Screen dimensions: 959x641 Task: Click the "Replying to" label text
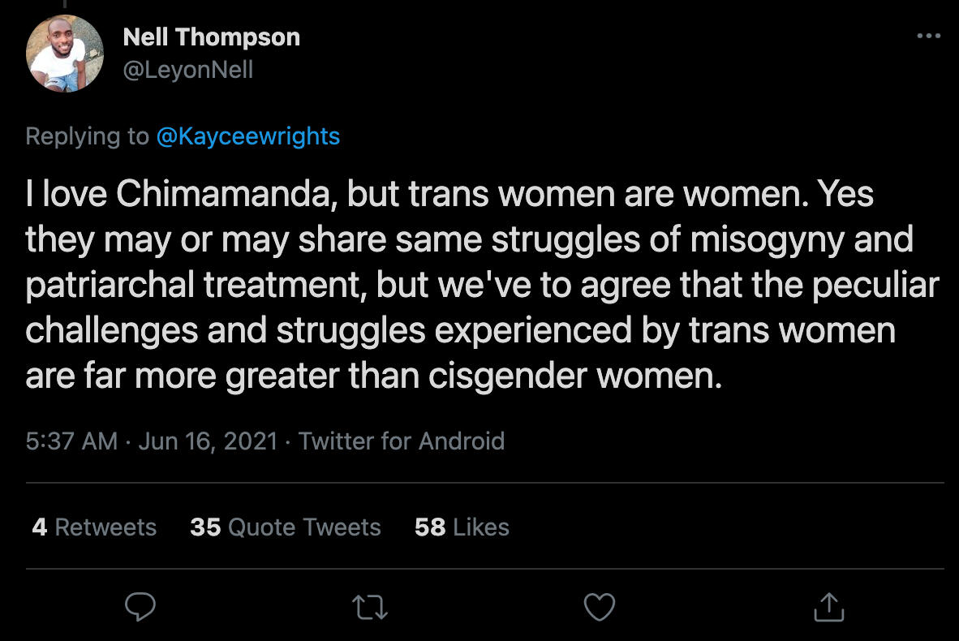(87, 136)
